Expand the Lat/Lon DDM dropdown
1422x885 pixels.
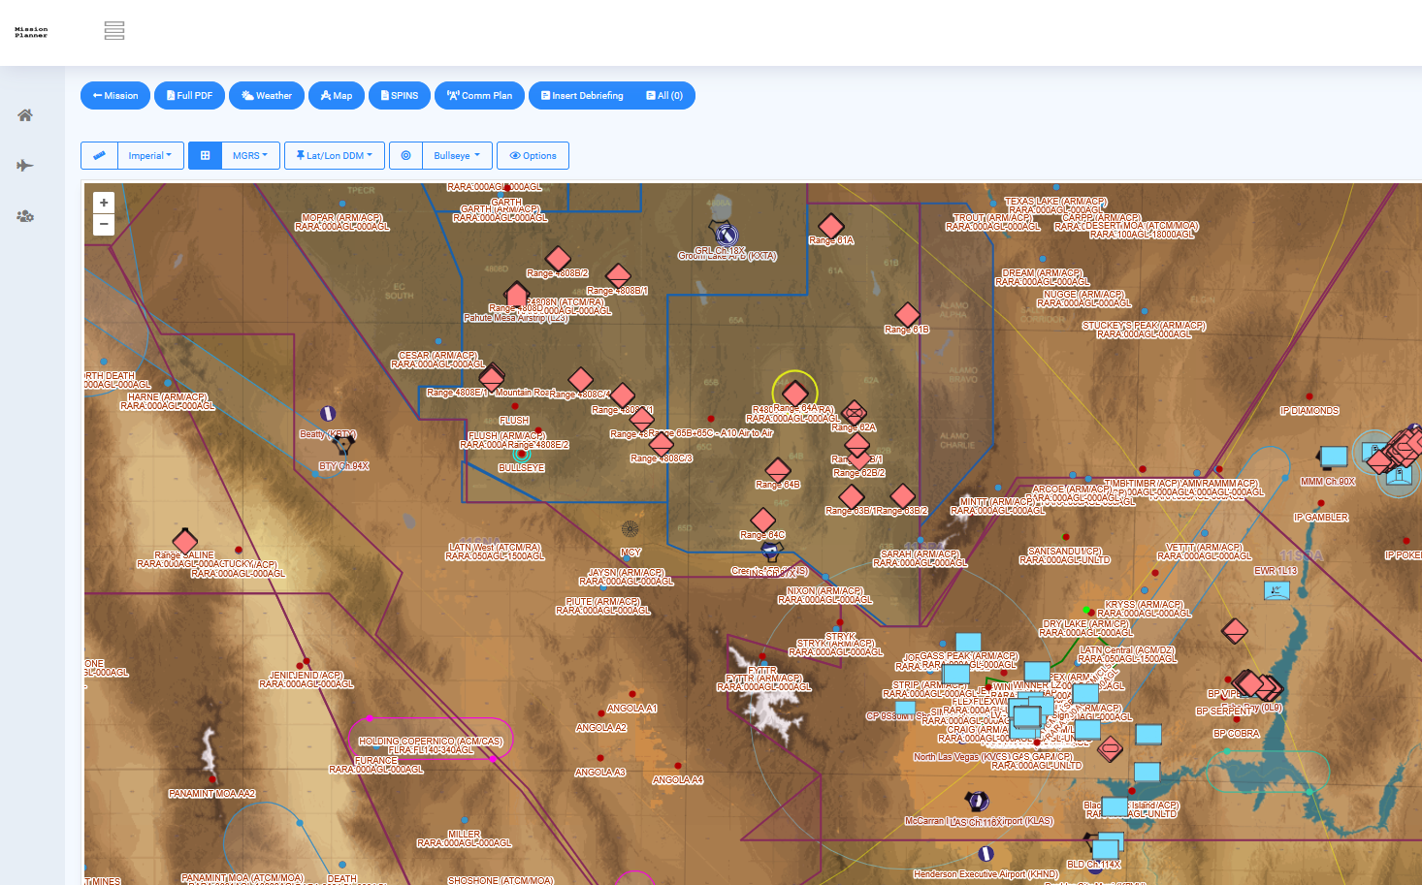(x=335, y=155)
